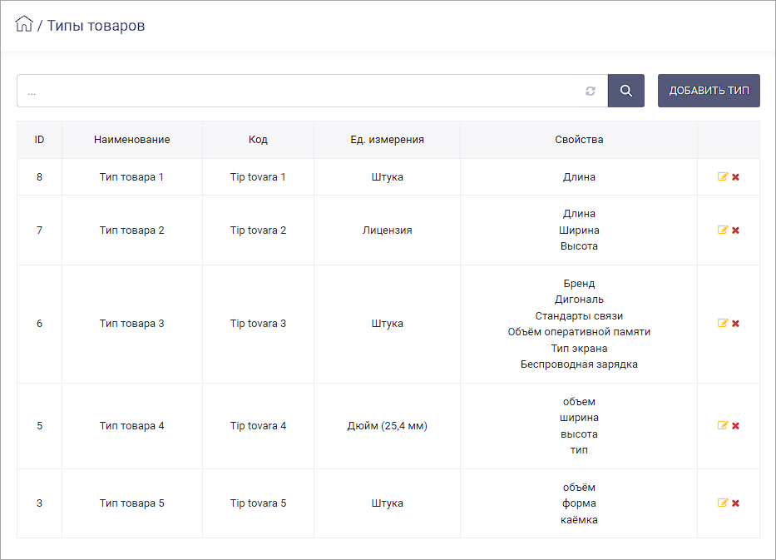Click property Дигональ
This screenshot has height=560, width=776.
pyautogui.click(x=579, y=299)
